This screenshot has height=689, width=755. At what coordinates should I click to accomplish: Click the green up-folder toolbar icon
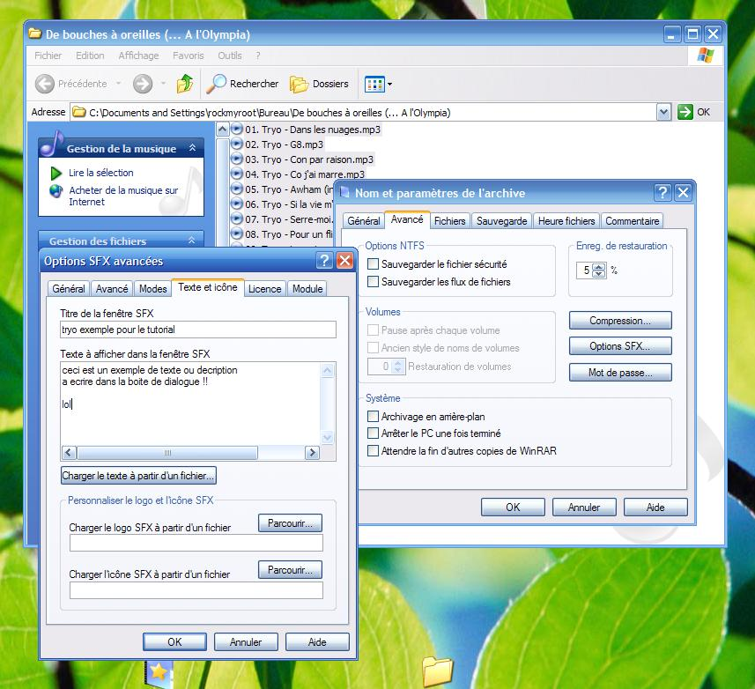pyautogui.click(x=185, y=84)
